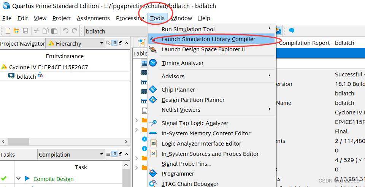
Task: Toggle the Project Navigator pin button
Action: (114, 43)
